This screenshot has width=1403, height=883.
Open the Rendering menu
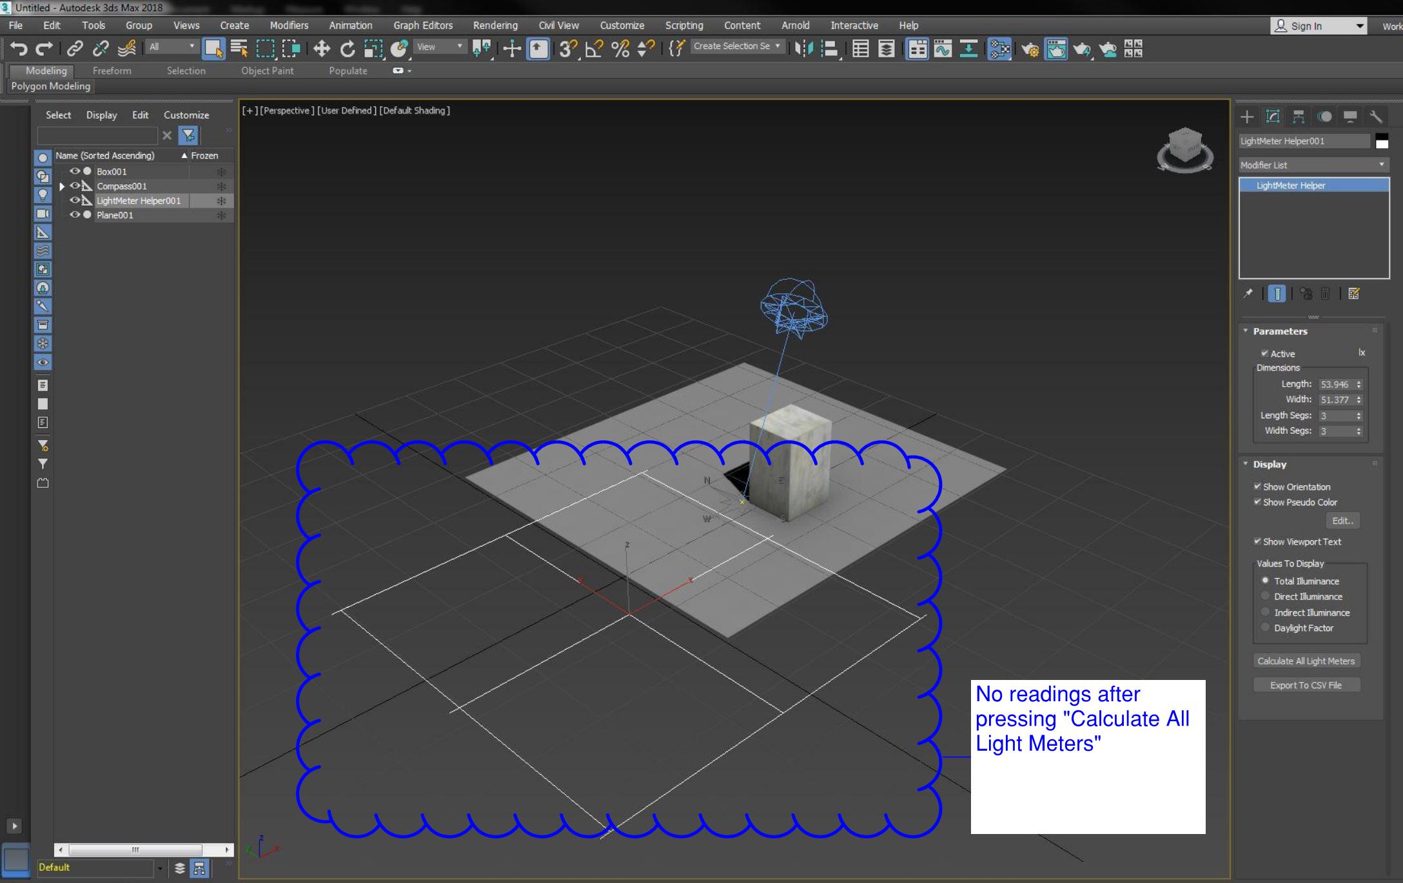(495, 25)
